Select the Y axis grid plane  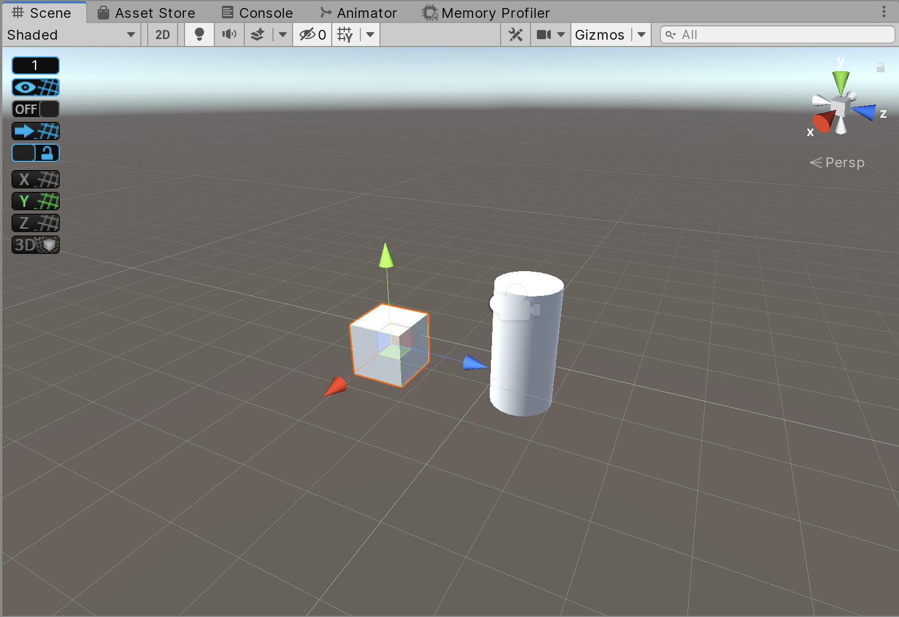(x=36, y=201)
